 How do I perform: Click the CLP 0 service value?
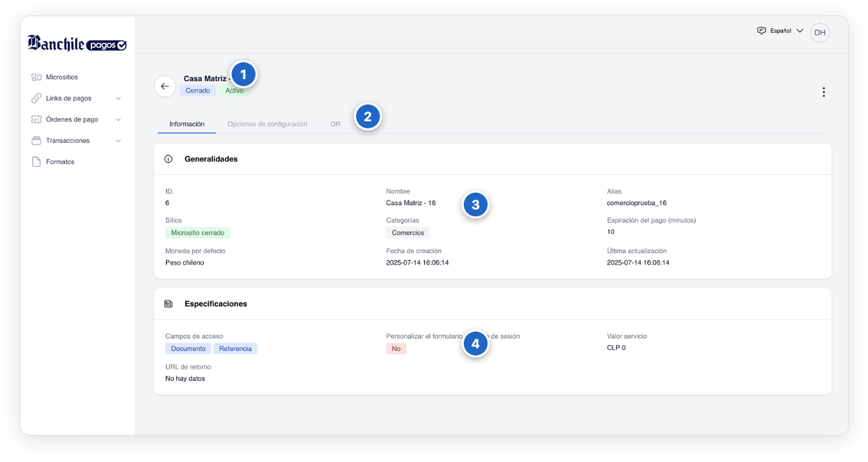click(x=616, y=348)
